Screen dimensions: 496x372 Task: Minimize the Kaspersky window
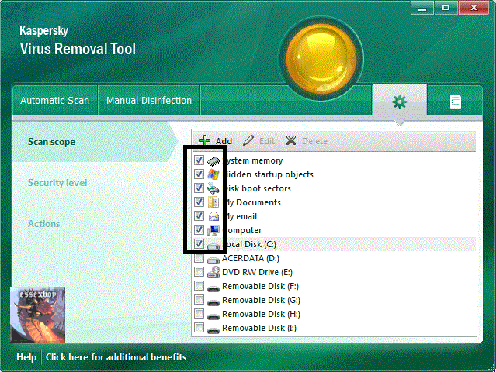(422, 8)
